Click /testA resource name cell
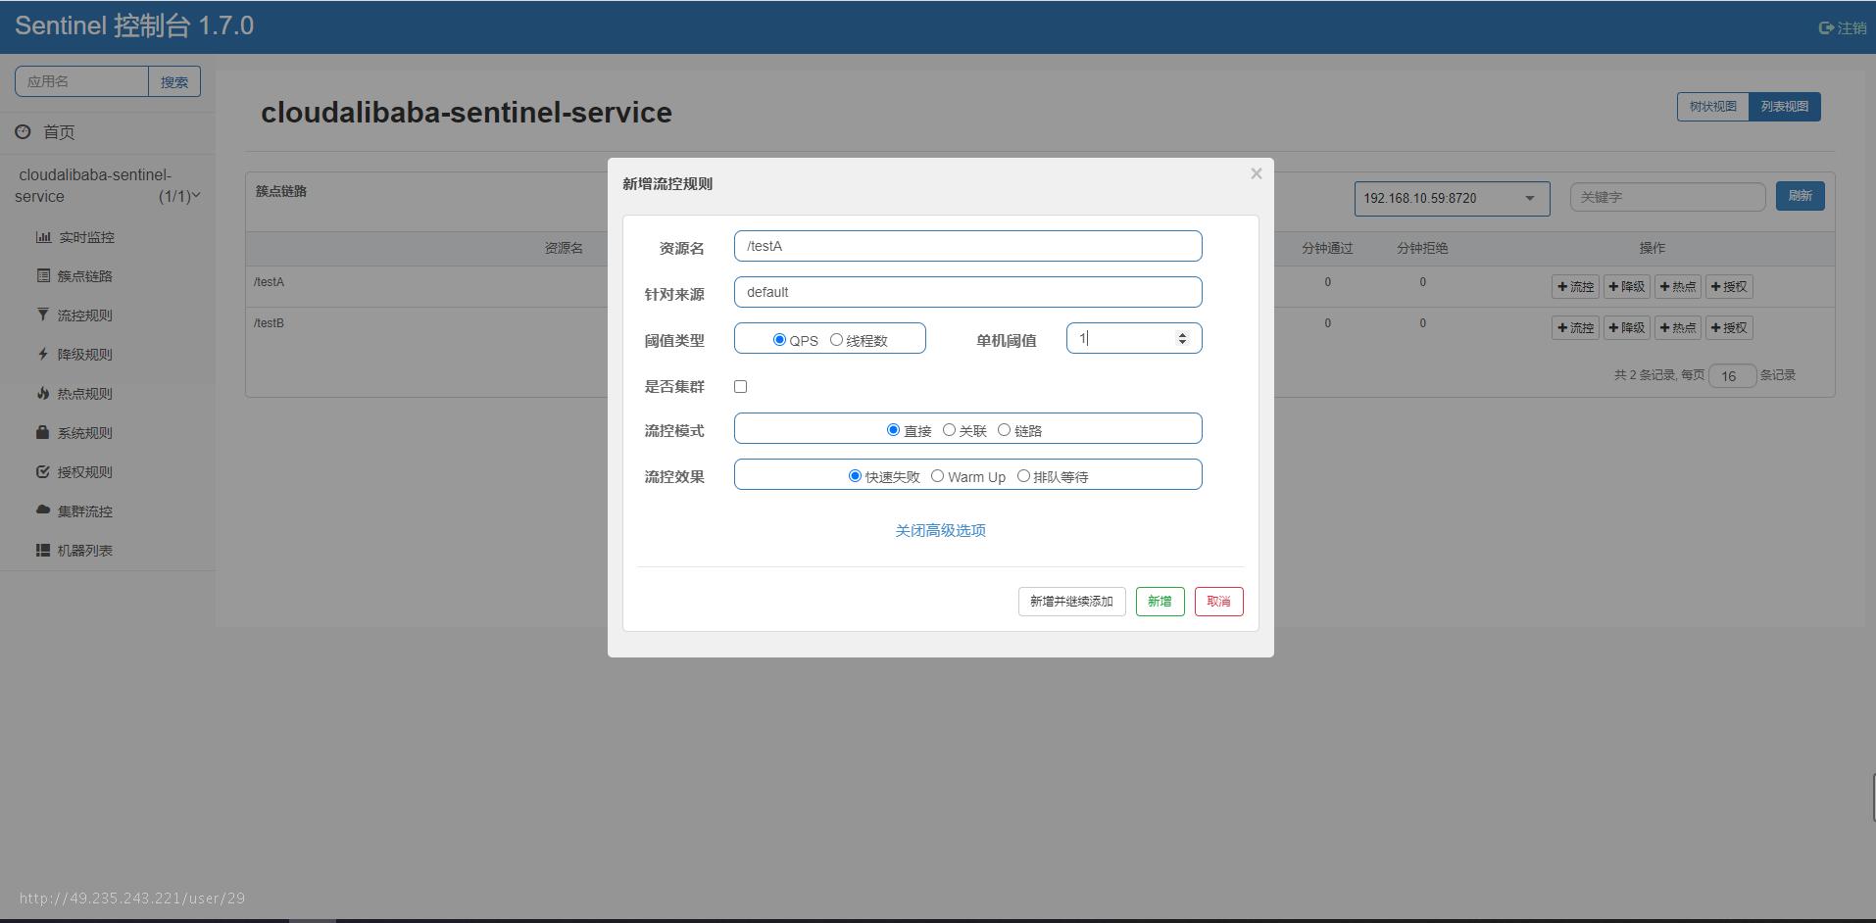 (269, 282)
